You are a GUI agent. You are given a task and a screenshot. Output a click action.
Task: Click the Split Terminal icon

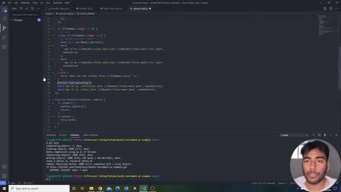point(319,135)
